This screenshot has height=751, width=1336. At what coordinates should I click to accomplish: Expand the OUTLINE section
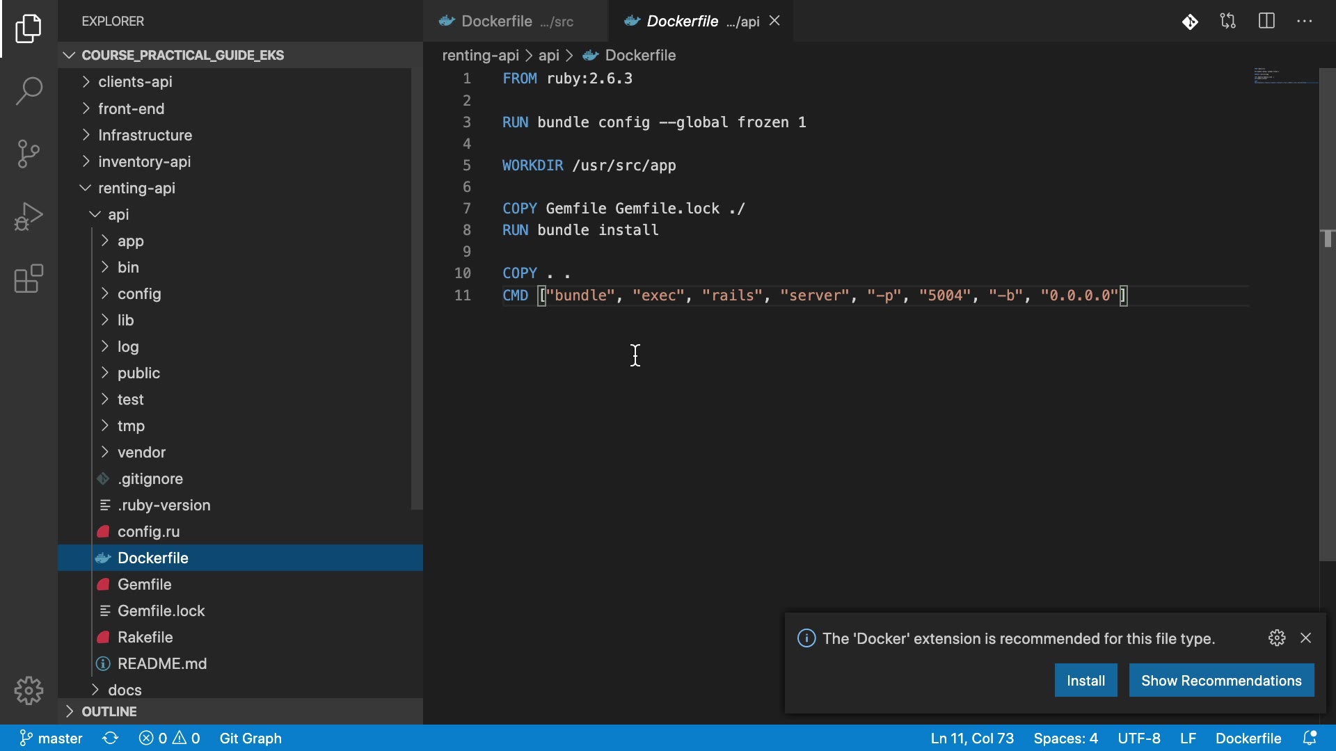tap(109, 711)
